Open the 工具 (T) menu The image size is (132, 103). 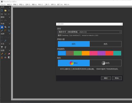pyautogui.click(x=47, y=4)
